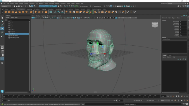Click the Pause Viewport icon on the status line
The width and height of the screenshot is (189, 106).
tap(134, 6)
